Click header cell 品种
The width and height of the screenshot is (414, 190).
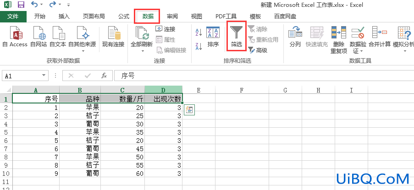[80, 99]
